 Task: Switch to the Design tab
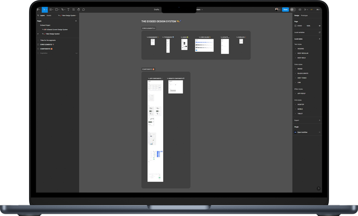tap(296, 15)
